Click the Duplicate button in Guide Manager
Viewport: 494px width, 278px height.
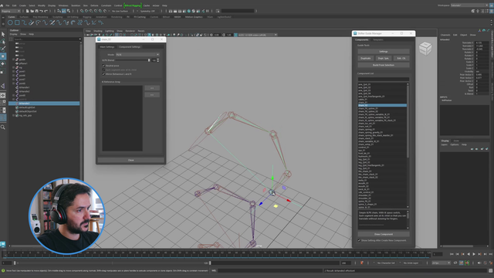365,59
